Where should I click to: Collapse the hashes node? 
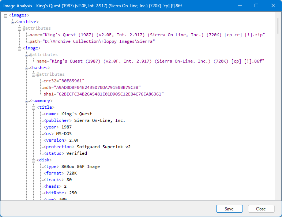(x=26, y=68)
